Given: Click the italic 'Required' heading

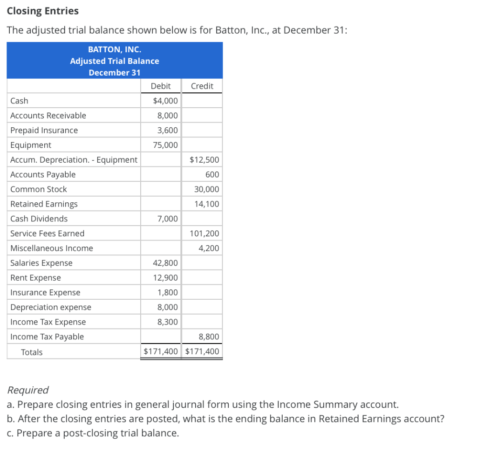Looking at the screenshot, I should pos(27,390).
